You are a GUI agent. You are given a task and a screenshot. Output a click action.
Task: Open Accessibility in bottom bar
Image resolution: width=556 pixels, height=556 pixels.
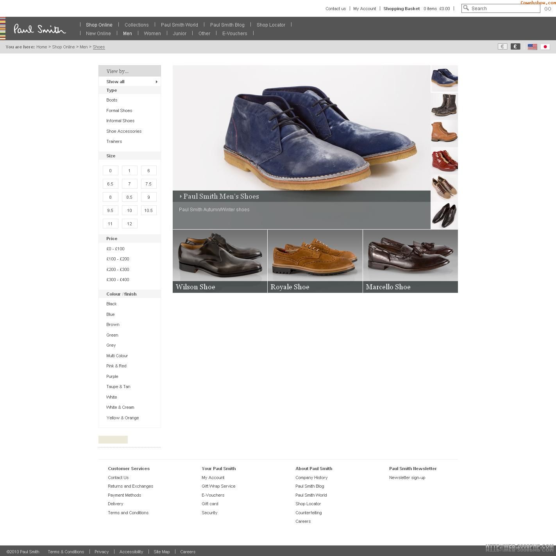pyautogui.click(x=131, y=552)
